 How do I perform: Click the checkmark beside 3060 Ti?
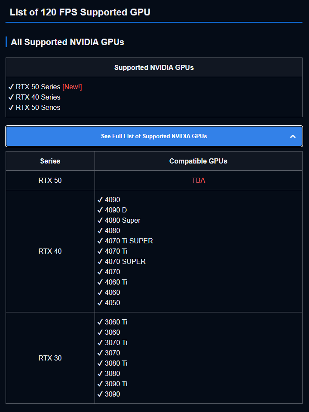100,322
